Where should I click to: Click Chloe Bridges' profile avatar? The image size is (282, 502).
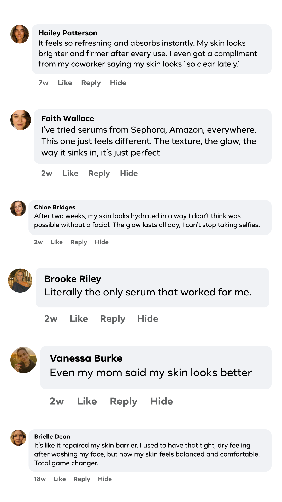18,208
